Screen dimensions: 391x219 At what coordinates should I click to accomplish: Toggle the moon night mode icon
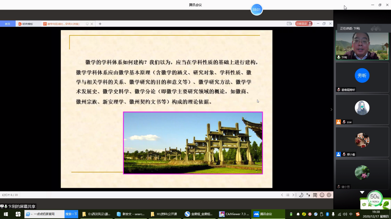pyautogui.click(x=301, y=195)
